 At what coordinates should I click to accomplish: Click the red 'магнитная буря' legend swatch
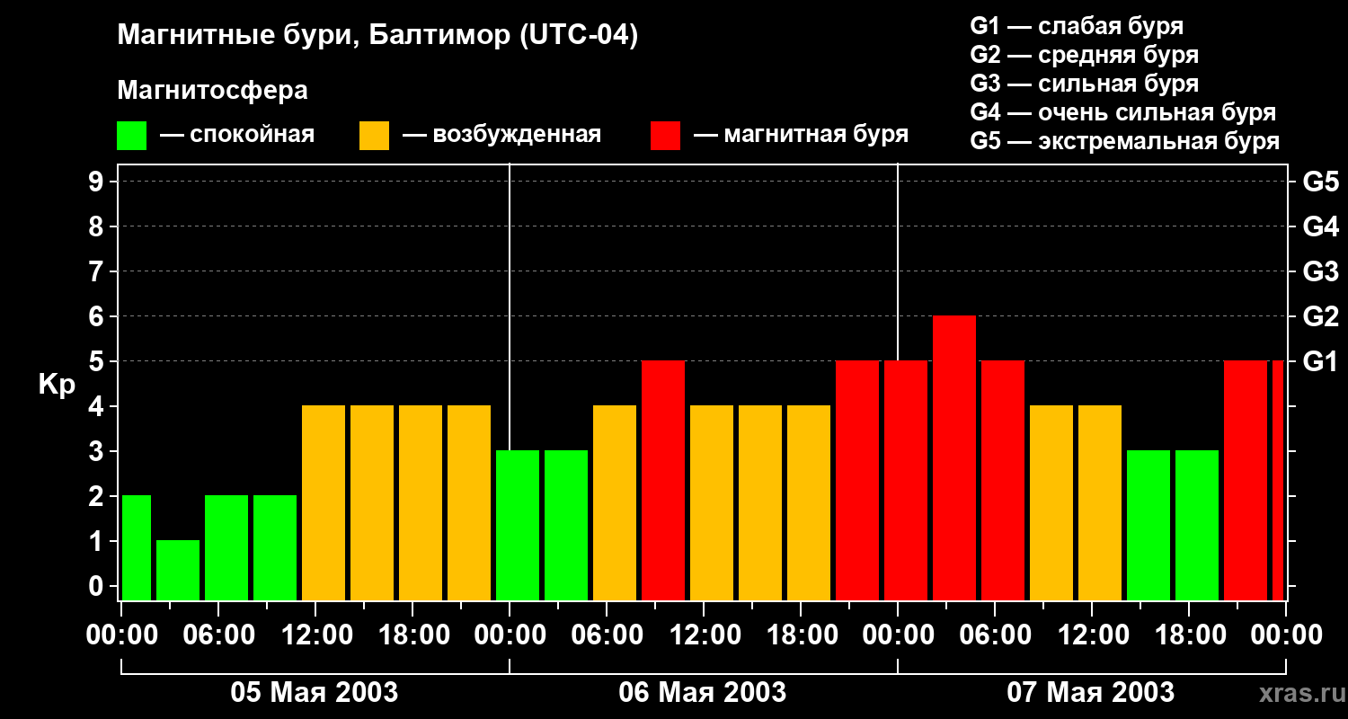pos(665,136)
